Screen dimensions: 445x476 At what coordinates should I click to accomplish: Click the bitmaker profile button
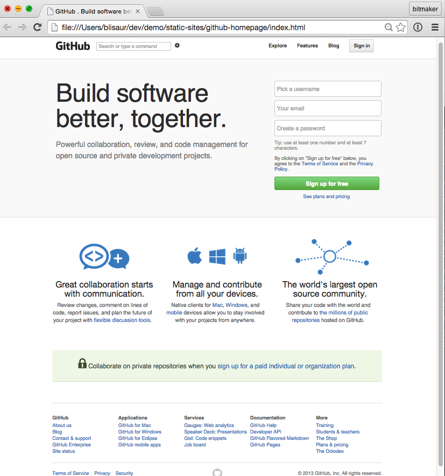pyautogui.click(x=425, y=9)
